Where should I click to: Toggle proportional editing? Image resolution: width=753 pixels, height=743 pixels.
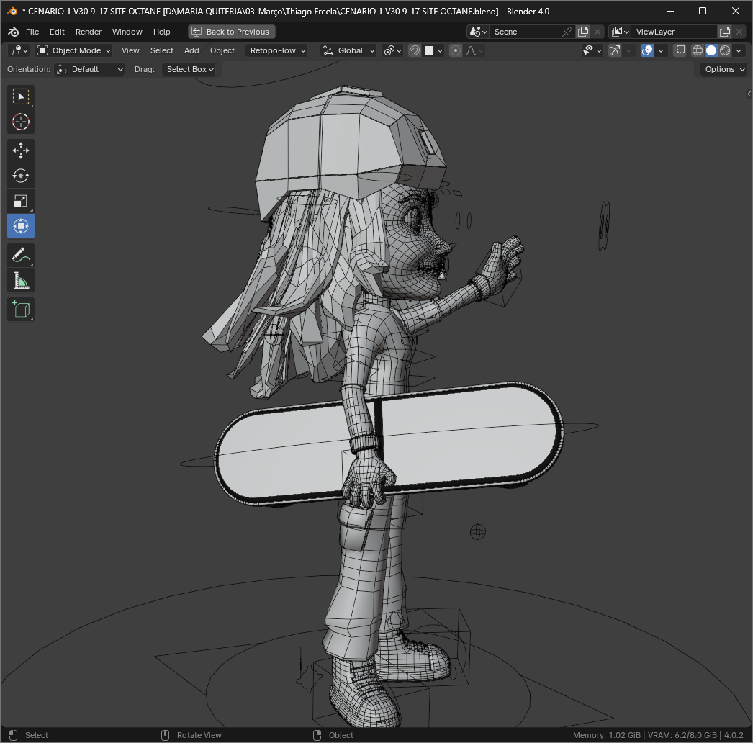pyautogui.click(x=456, y=50)
